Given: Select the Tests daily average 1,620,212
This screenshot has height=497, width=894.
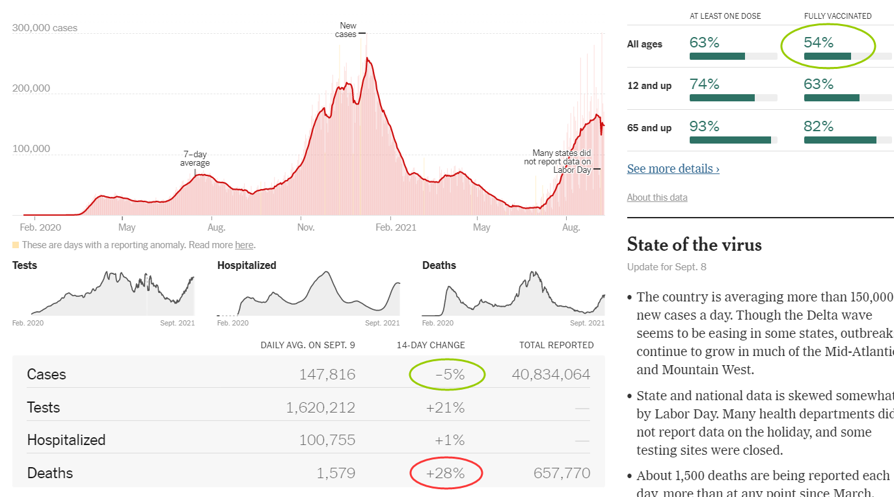Looking at the screenshot, I should click(321, 407).
